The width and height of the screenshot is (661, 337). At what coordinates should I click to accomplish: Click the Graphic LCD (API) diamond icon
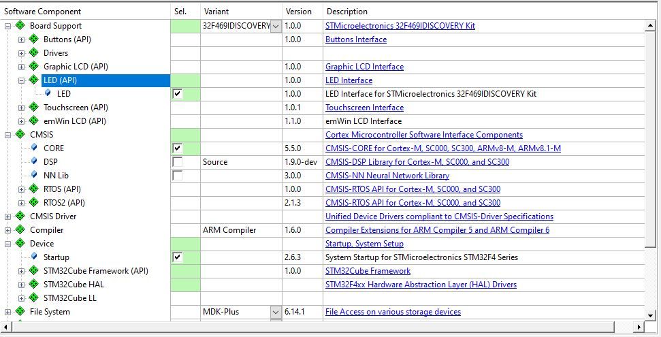(x=34, y=66)
